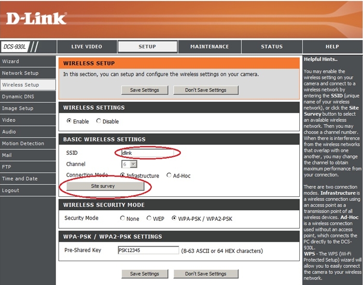Focus the Pre-Shared Key field

pos(148,251)
